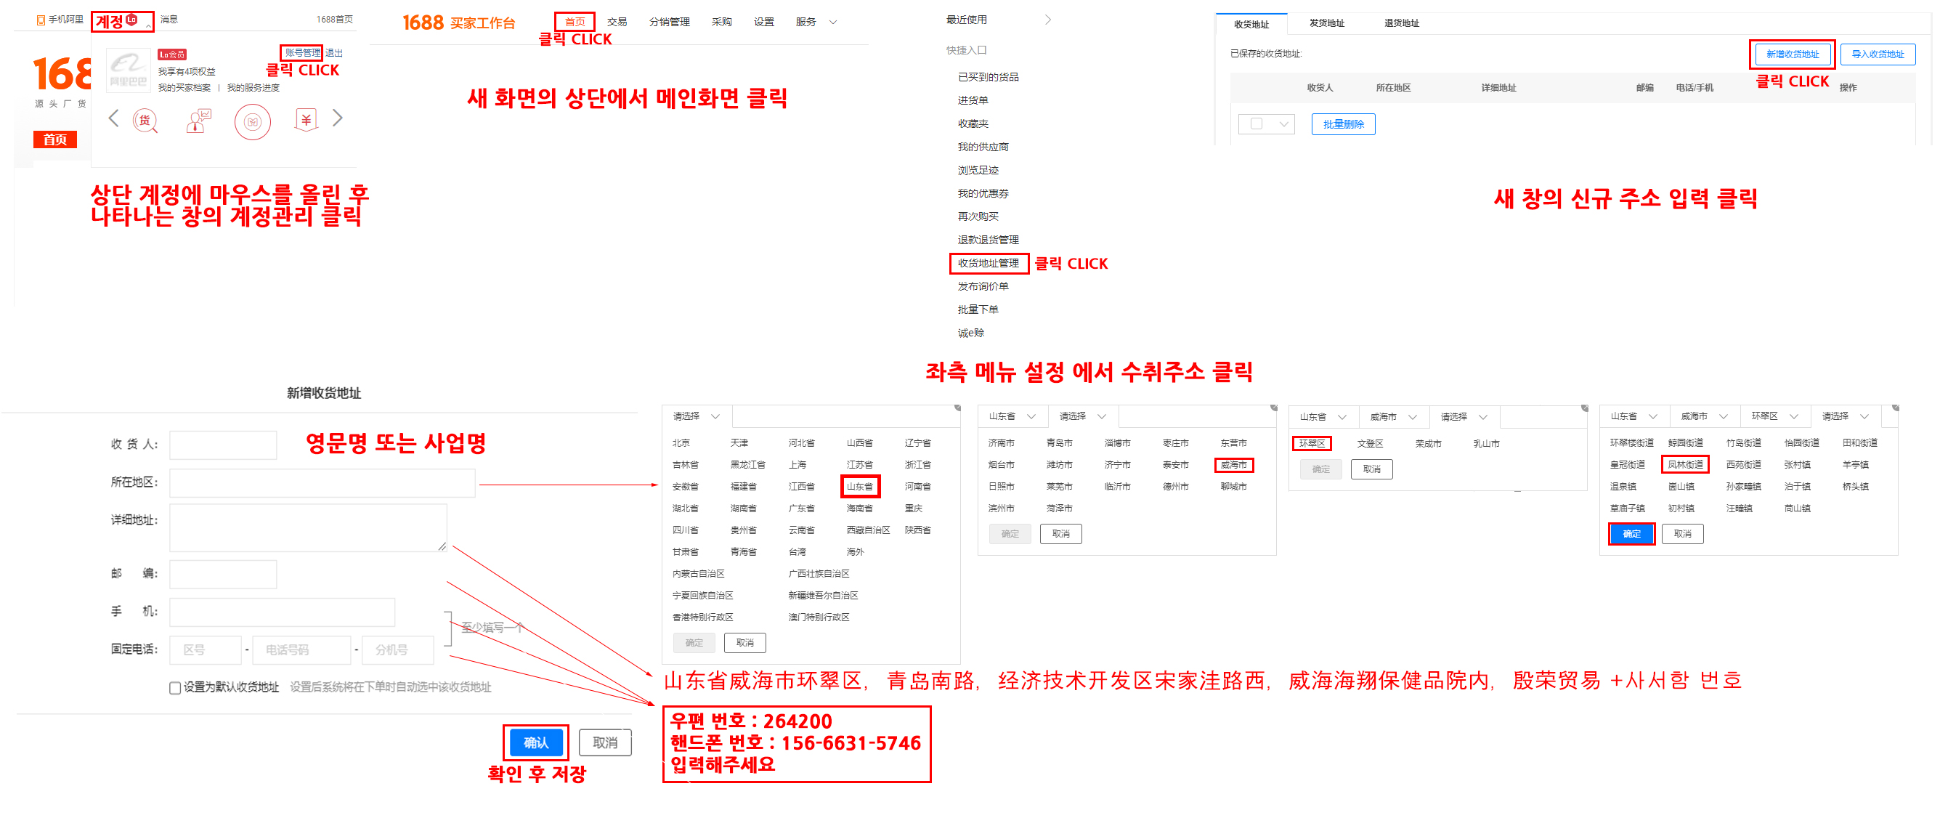The image size is (1940, 818).
Task: Switch to the 退货地址 tab
Action: coord(1401,23)
